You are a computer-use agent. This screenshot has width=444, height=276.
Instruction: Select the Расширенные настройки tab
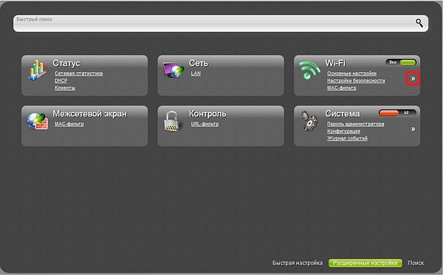tap(364, 262)
